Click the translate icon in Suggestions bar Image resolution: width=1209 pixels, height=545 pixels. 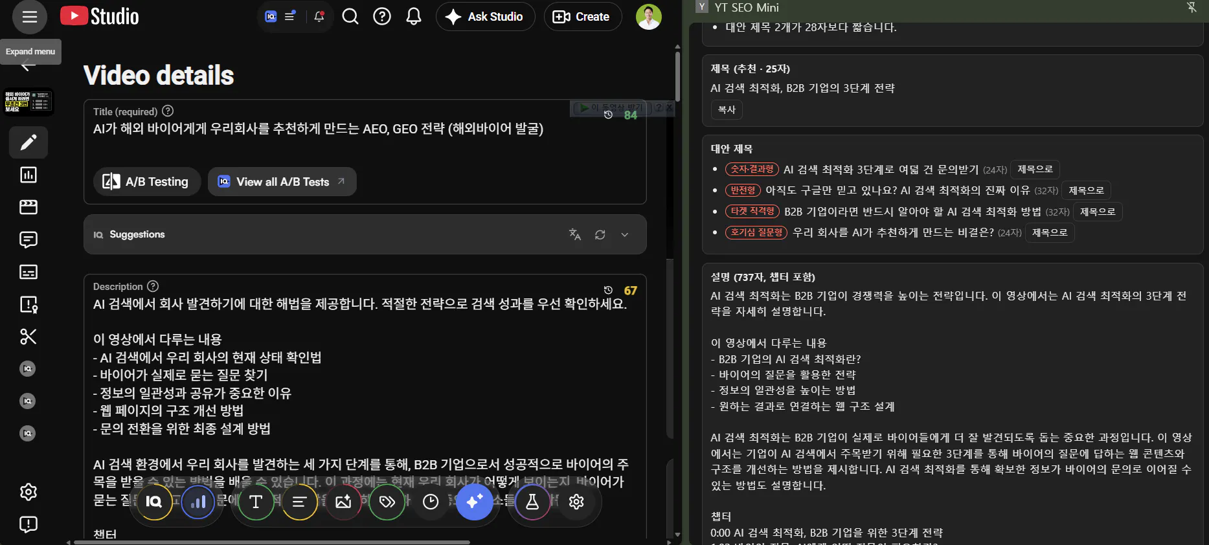click(575, 234)
